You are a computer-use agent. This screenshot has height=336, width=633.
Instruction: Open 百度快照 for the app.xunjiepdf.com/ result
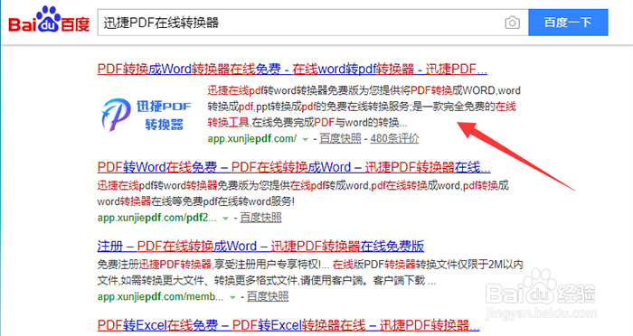pos(340,139)
